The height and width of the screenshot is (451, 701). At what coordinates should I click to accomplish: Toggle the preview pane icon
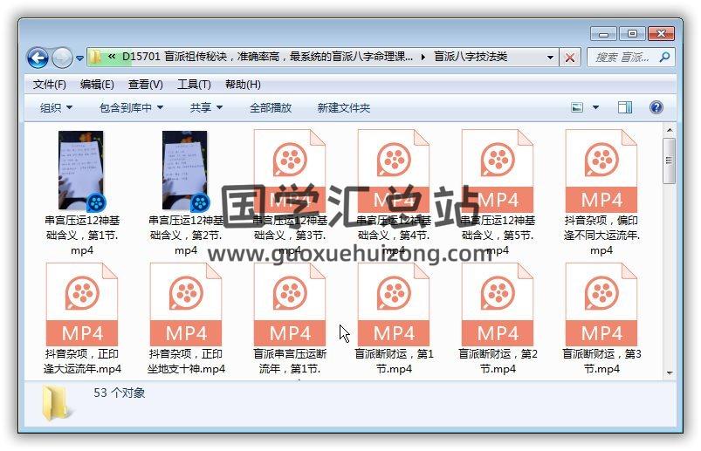point(625,107)
